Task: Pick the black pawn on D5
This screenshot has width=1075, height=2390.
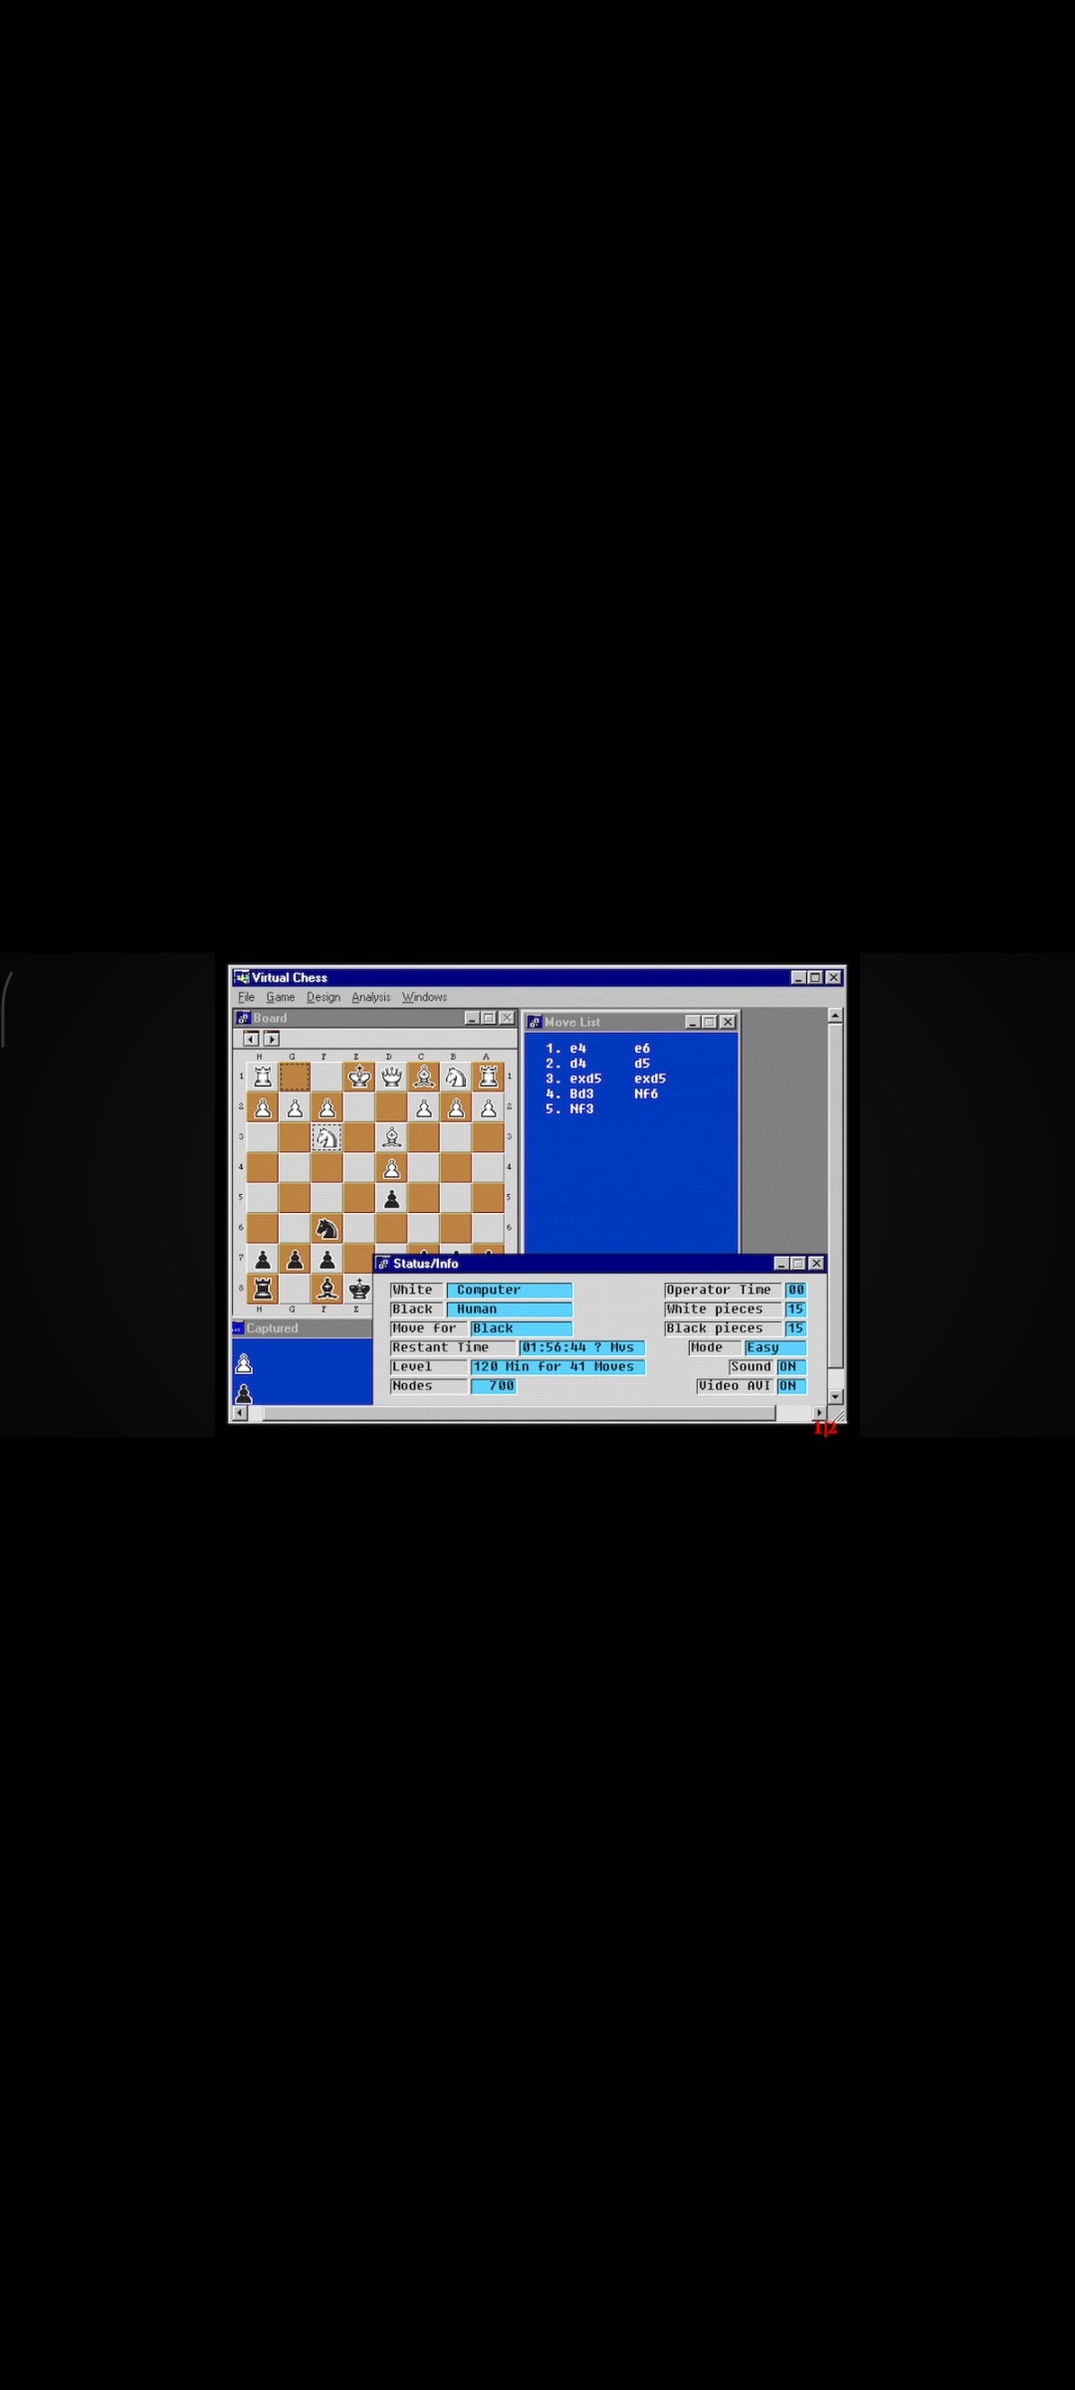Action: 392,1198
